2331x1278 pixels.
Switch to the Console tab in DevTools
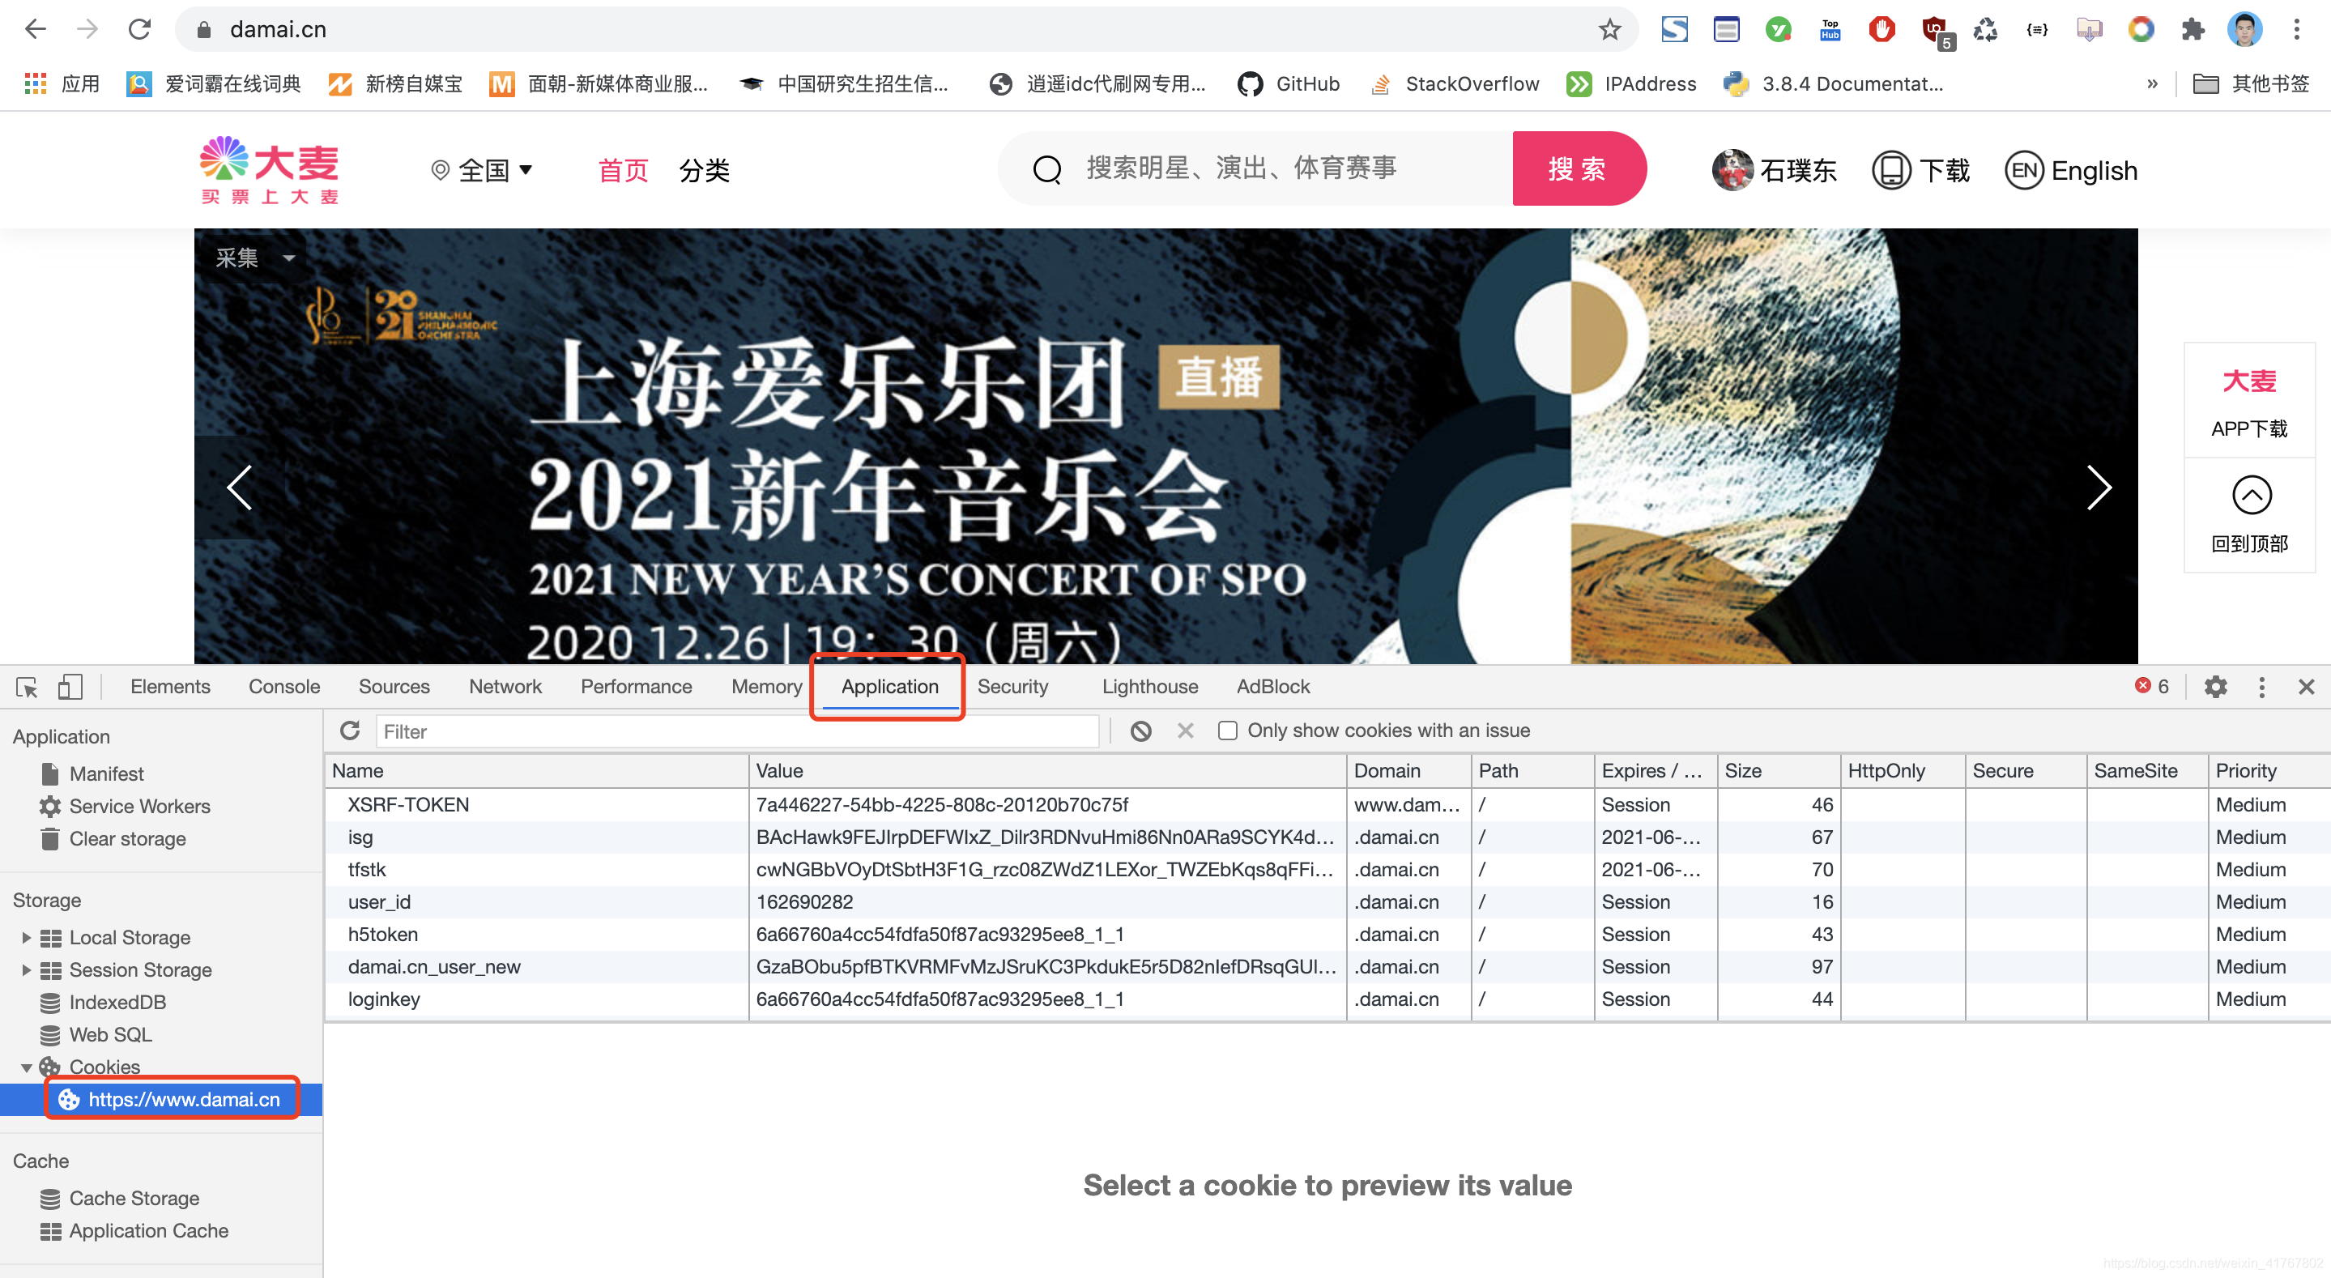coord(283,686)
